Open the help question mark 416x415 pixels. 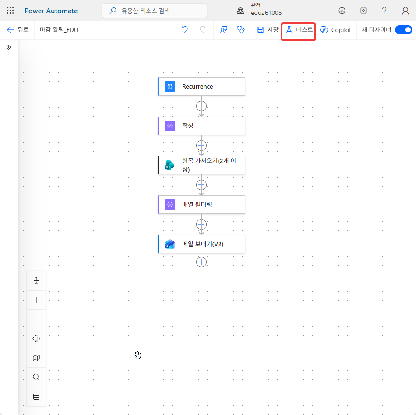click(384, 11)
